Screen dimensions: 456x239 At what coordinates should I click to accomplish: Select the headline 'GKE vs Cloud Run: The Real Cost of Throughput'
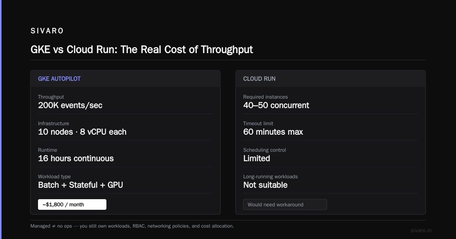click(142, 50)
